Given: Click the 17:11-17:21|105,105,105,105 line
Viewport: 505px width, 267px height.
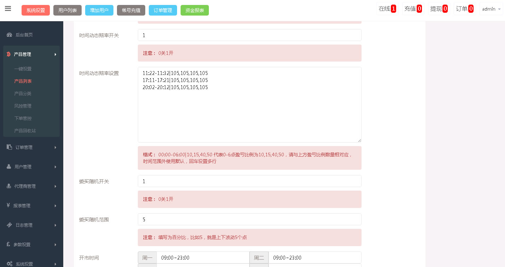Looking at the screenshot, I should click(175, 80).
